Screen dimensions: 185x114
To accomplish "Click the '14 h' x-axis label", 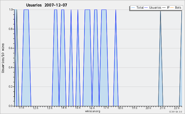I will 64,108.
